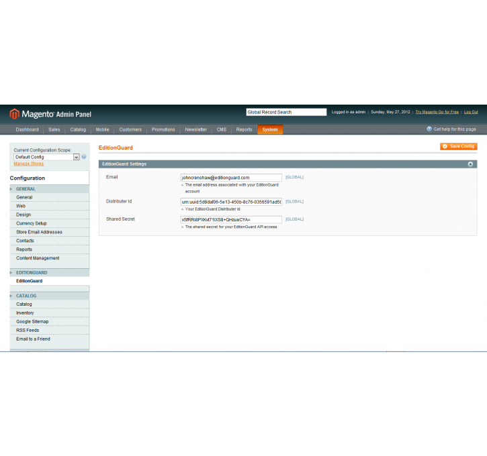Image resolution: width=487 pixels, height=456 pixels.
Task: Click the Email input field
Action: (x=231, y=178)
